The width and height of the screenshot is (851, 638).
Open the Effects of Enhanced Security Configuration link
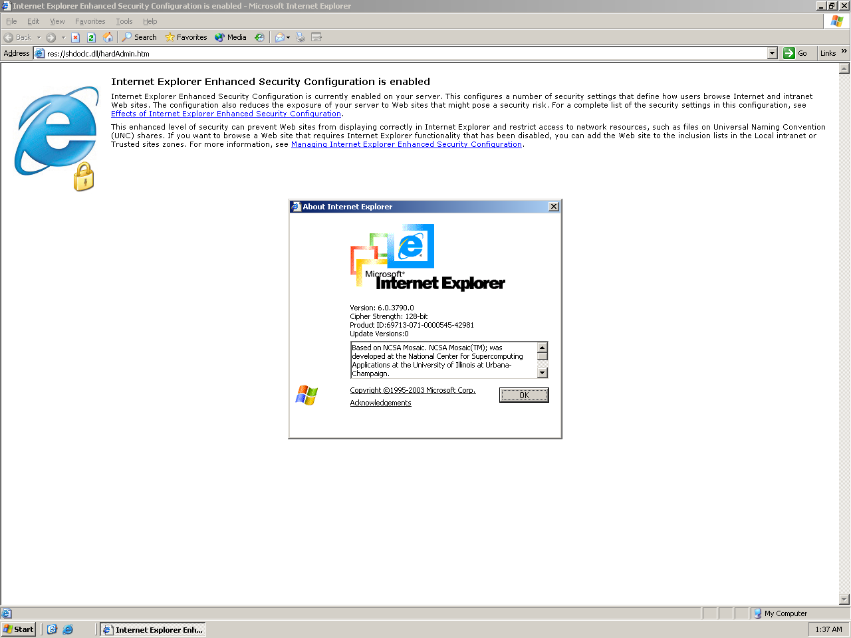(x=226, y=114)
